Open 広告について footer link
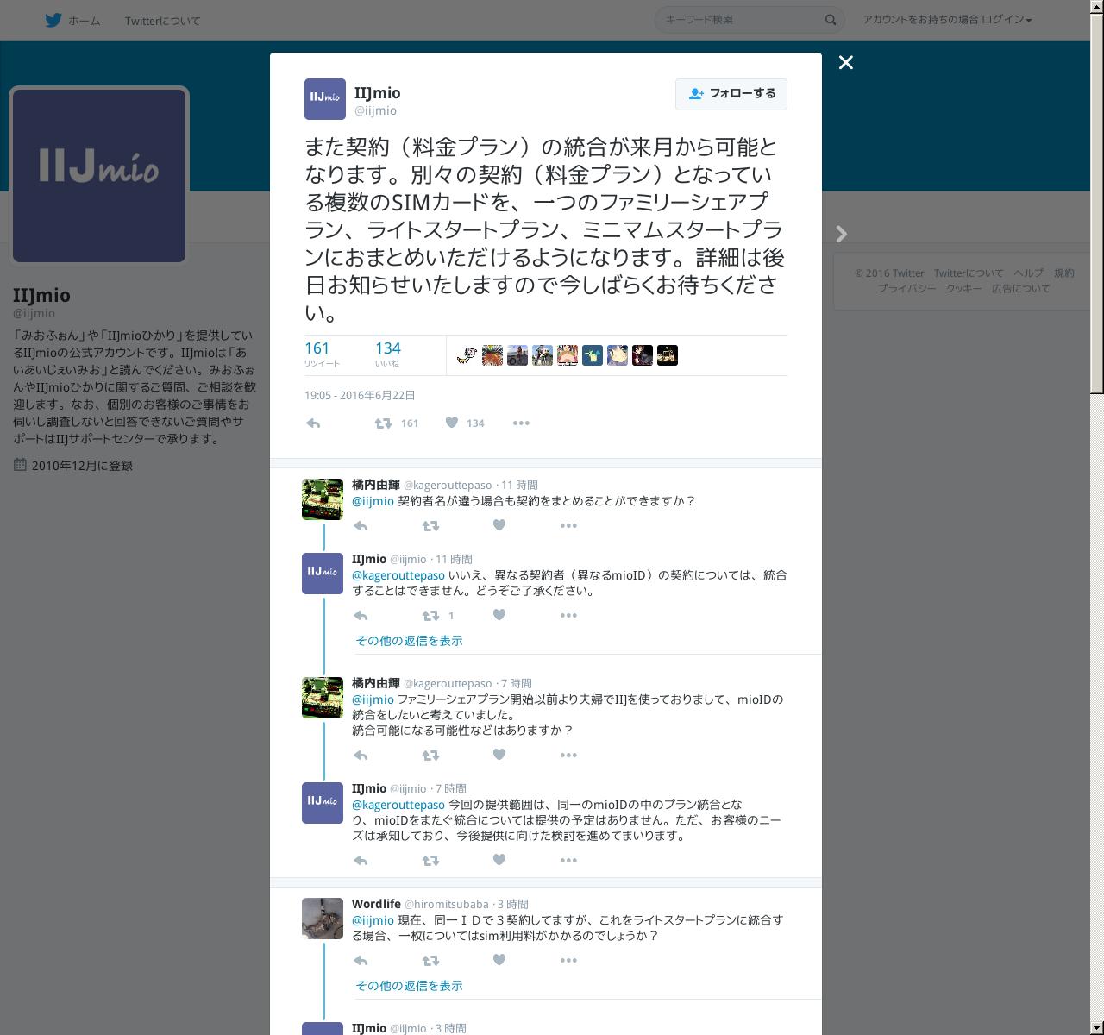1104x1035 pixels. [1021, 289]
